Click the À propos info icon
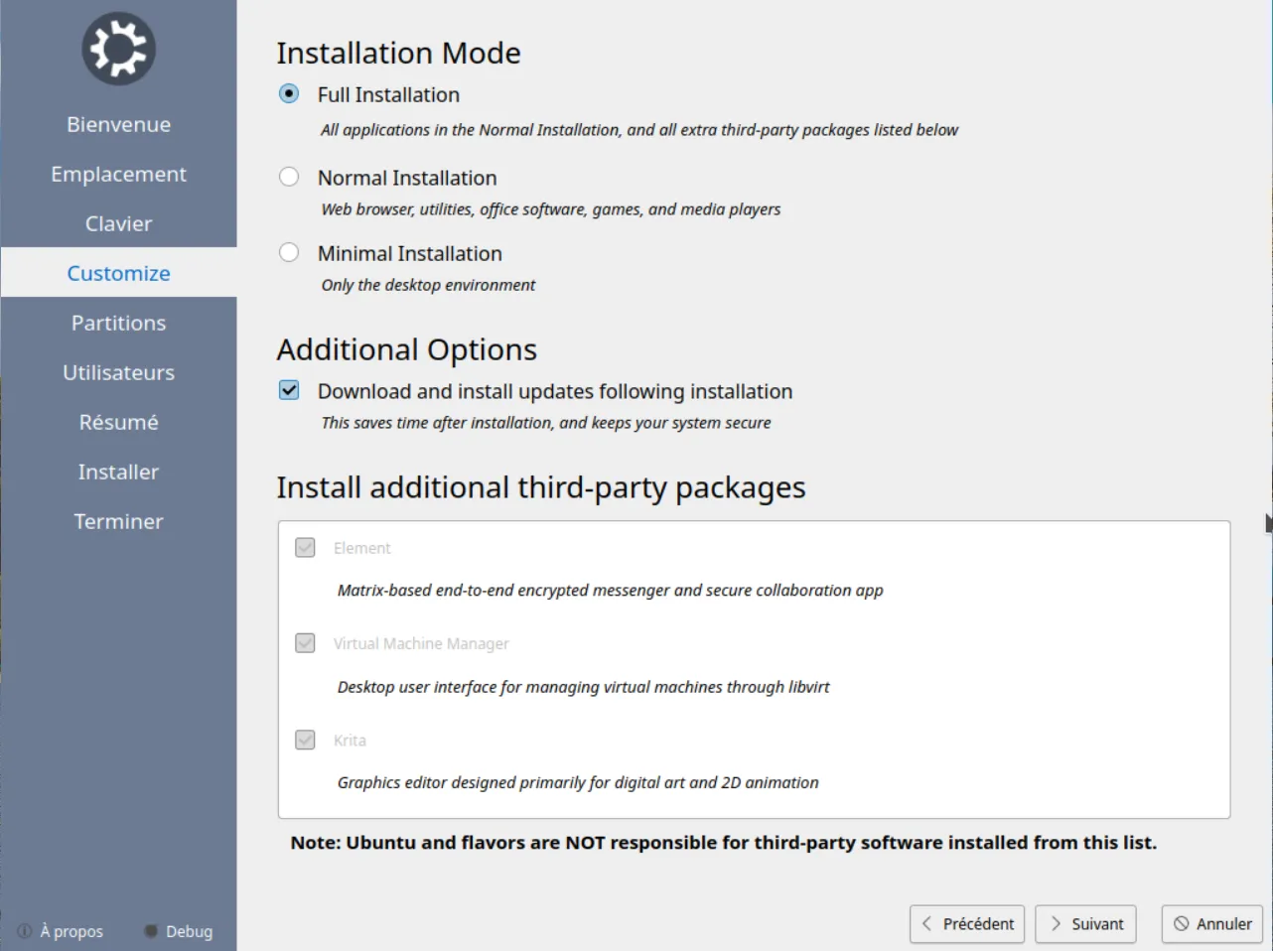 click(x=25, y=931)
